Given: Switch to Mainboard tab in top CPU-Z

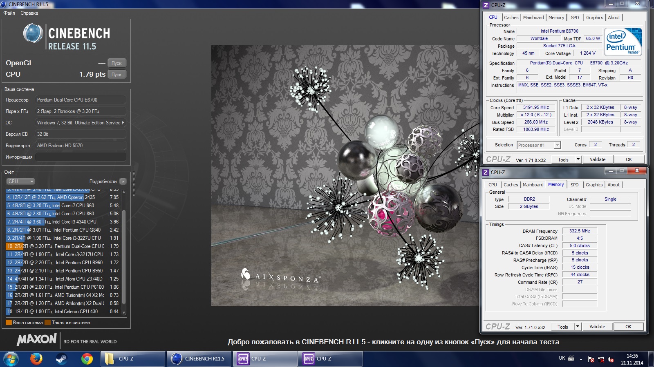Looking at the screenshot, I should click(533, 18).
